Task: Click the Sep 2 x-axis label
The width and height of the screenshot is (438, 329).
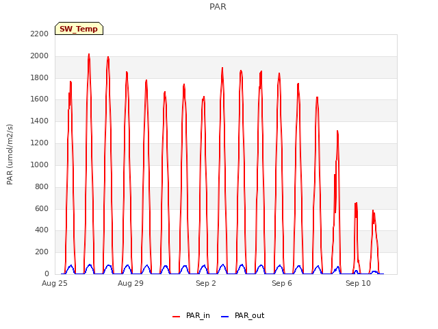Action: [x=206, y=283]
